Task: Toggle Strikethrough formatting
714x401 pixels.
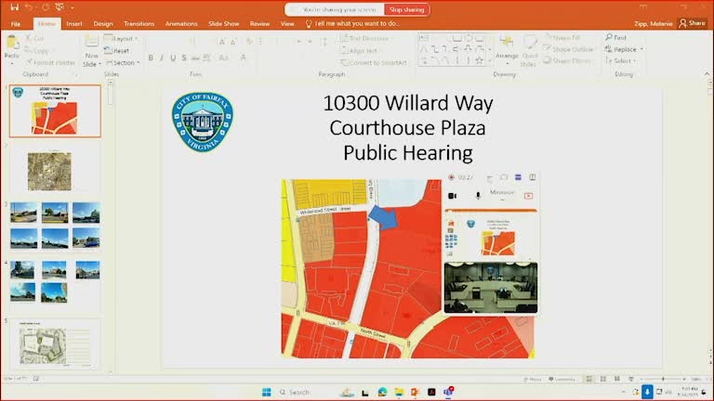Action: coord(195,58)
